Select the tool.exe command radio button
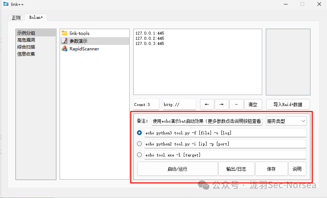This screenshot has width=327, height=198. pos(139,155)
